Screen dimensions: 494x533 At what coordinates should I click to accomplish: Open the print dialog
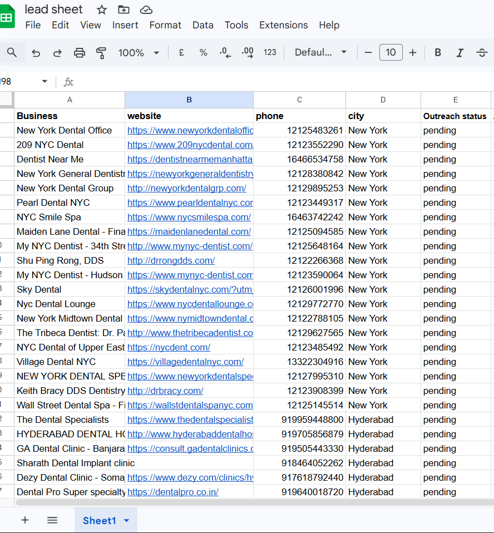coord(80,52)
